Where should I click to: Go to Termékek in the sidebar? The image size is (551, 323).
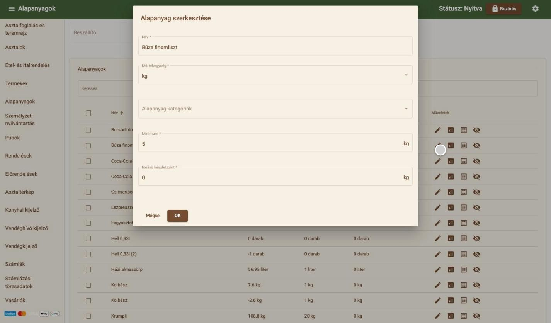(x=16, y=83)
